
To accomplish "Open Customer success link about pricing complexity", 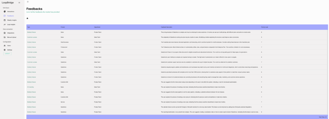I will click(x=32, y=37).
